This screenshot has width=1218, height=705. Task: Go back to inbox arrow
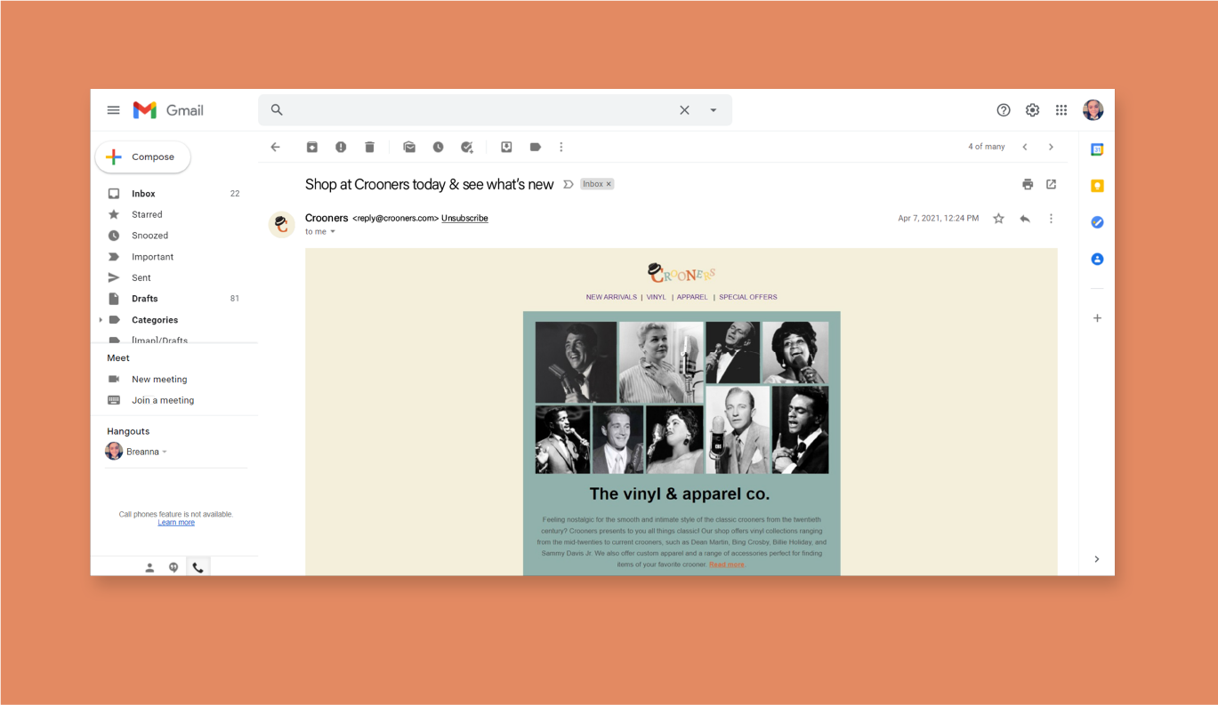pyautogui.click(x=276, y=147)
